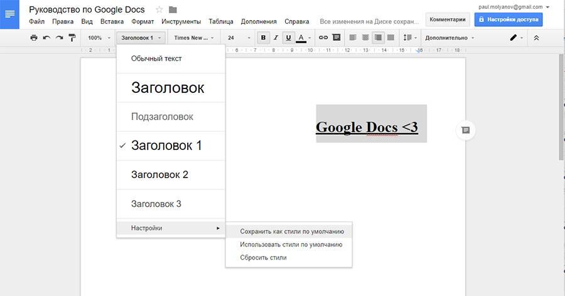The height and width of the screenshot is (296, 565).
Task: Select the checked Заголовок 1 style
Action: 171,145
